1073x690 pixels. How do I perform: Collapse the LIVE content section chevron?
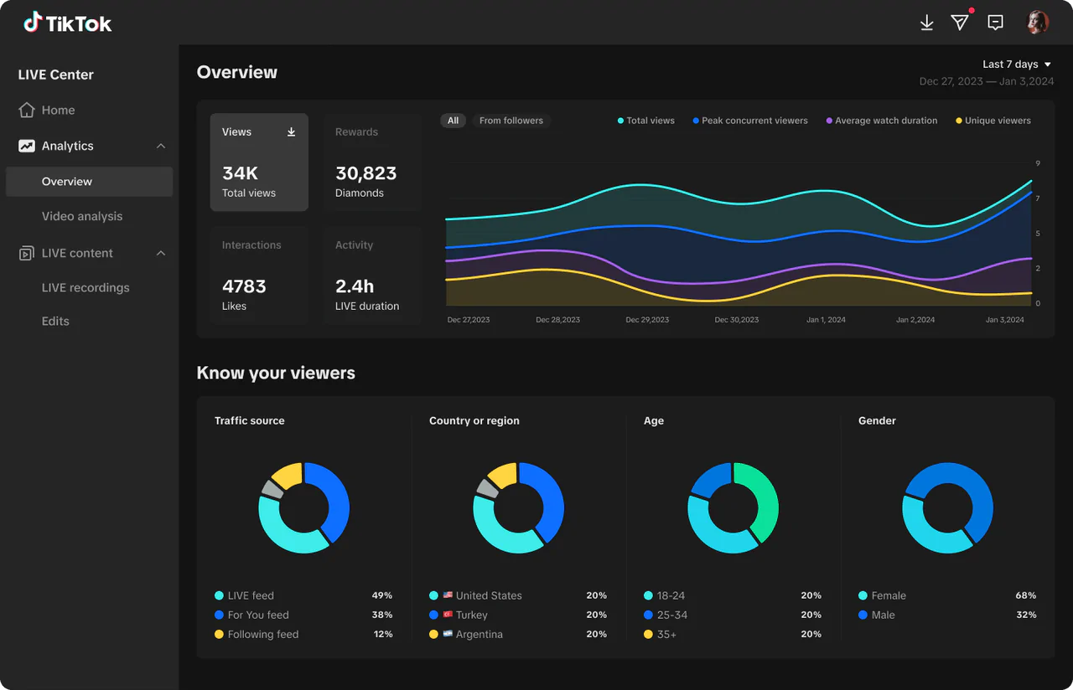161,253
